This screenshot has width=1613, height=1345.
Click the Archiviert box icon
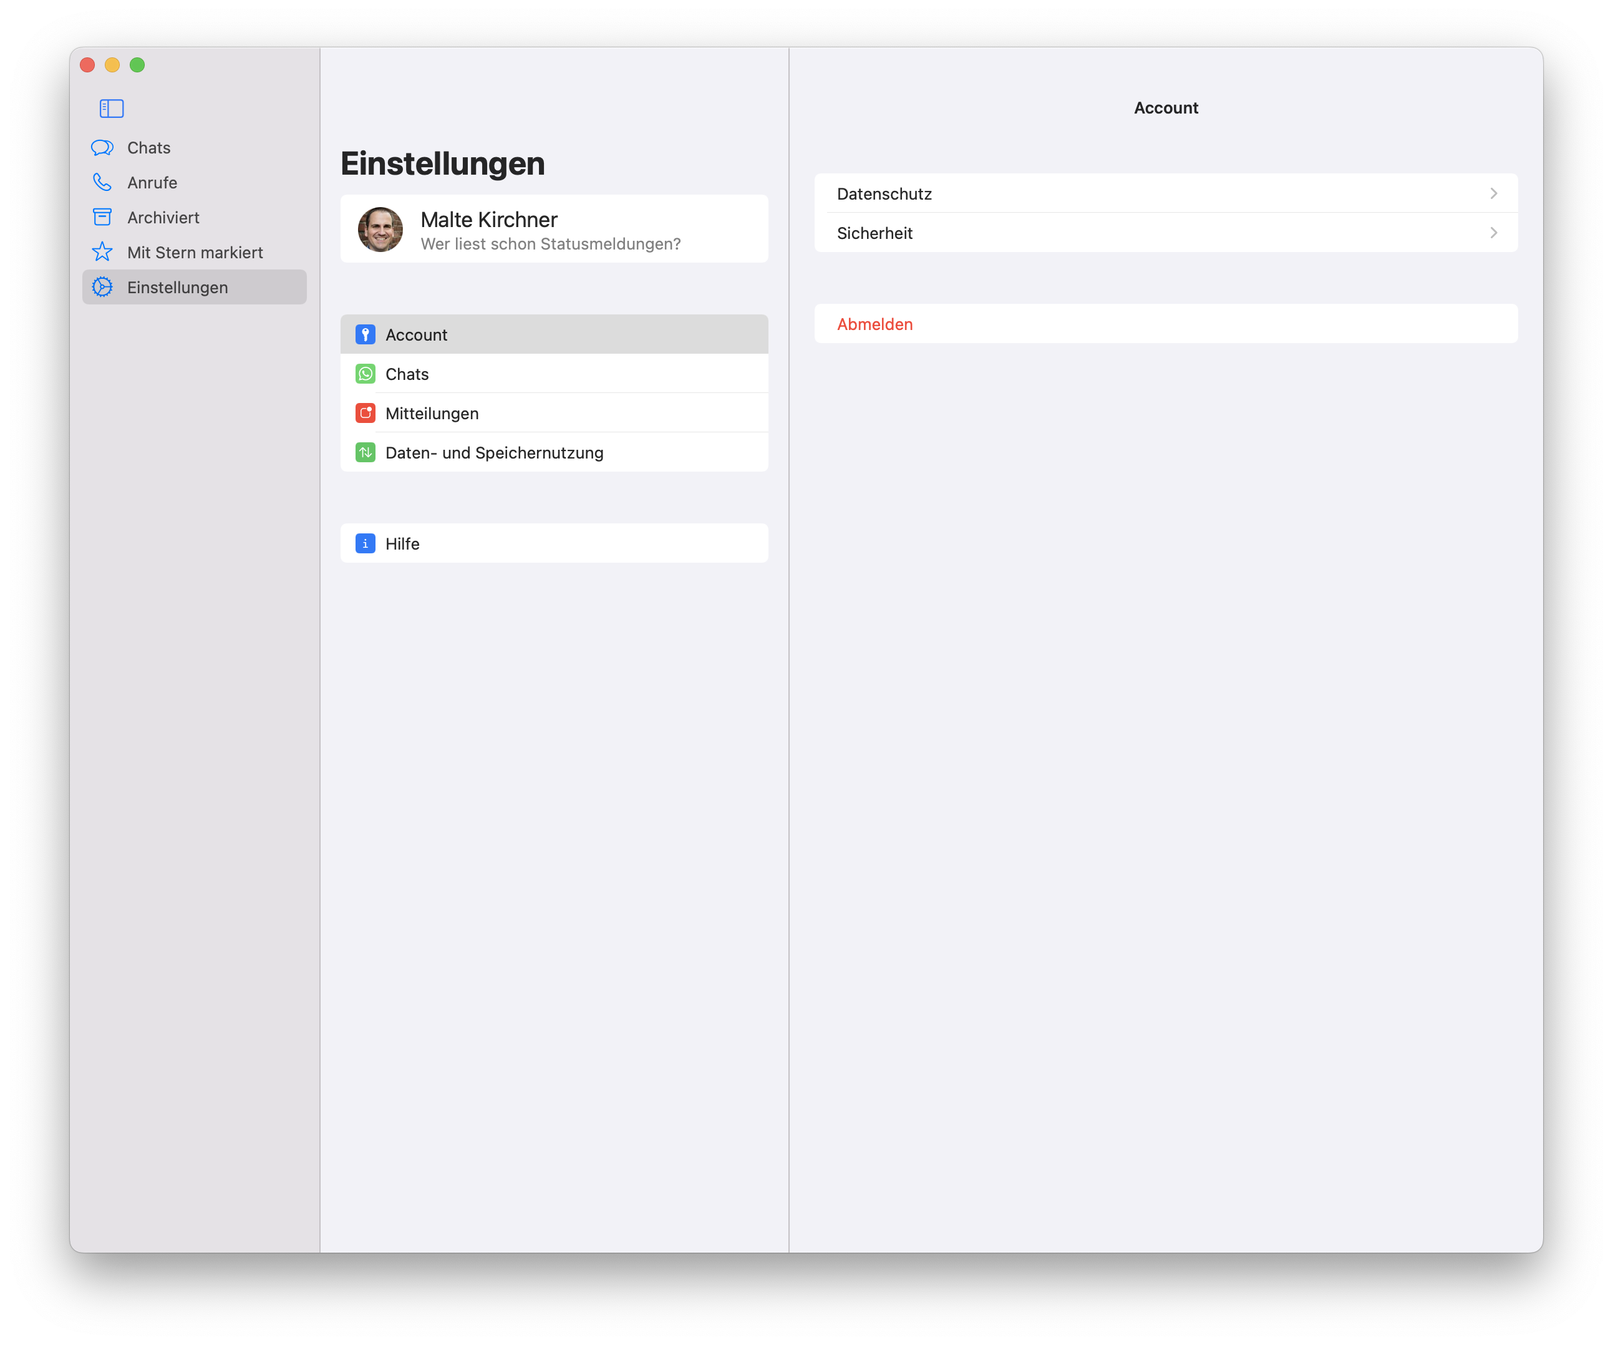point(102,217)
